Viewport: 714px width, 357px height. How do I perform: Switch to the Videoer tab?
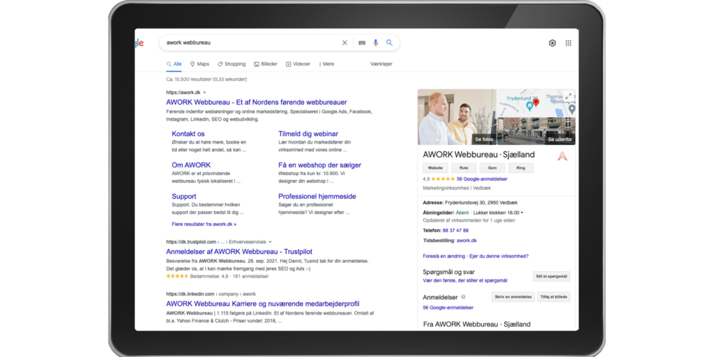pyautogui.click(x=298, y=64)
